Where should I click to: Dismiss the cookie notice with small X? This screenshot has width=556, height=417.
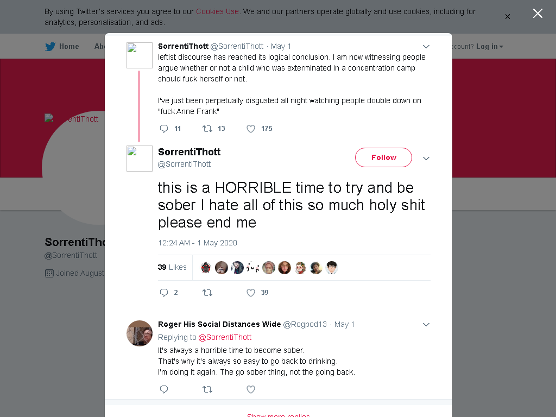(x=508, y=17)
